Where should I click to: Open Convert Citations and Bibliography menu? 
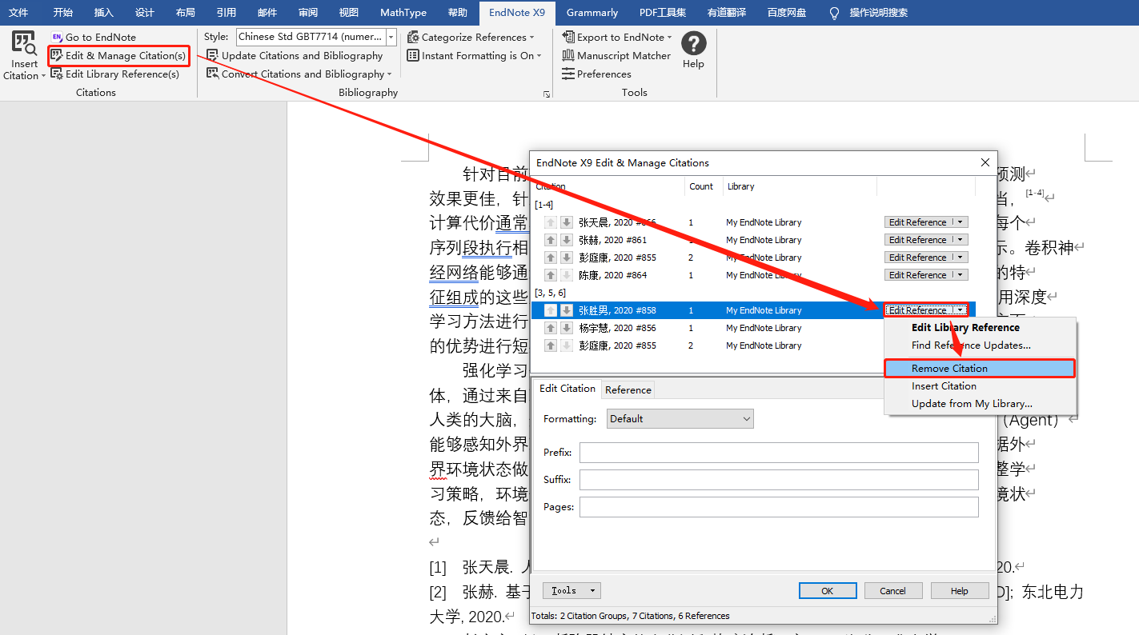coord(299,74)
